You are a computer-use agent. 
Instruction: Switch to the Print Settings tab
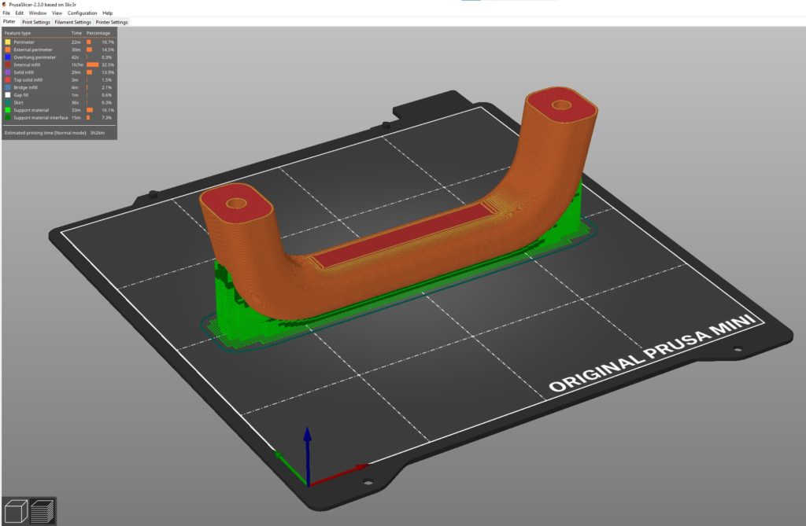pyautogui.click(x=36, y=22)
